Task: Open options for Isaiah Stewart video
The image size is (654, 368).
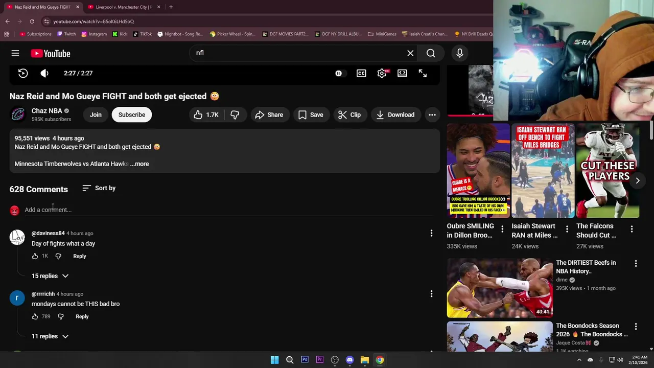Action: click(567, 229)
